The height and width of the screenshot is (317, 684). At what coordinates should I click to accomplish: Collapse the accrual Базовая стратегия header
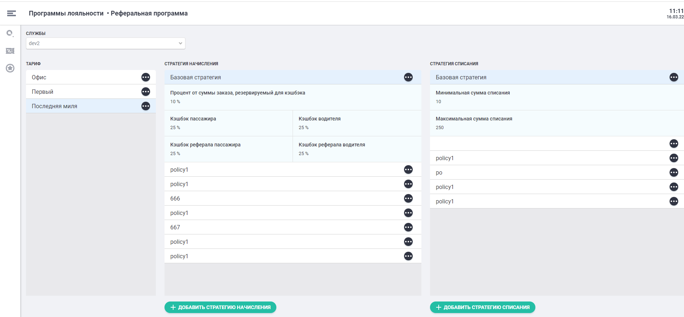tap(281, 77)
